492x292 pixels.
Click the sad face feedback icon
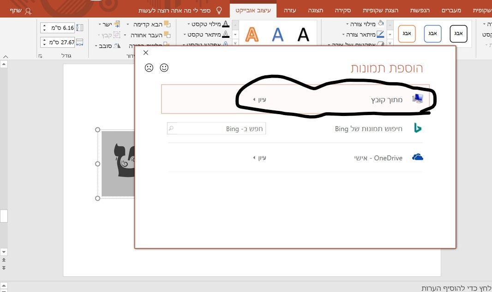pos(149,67)
